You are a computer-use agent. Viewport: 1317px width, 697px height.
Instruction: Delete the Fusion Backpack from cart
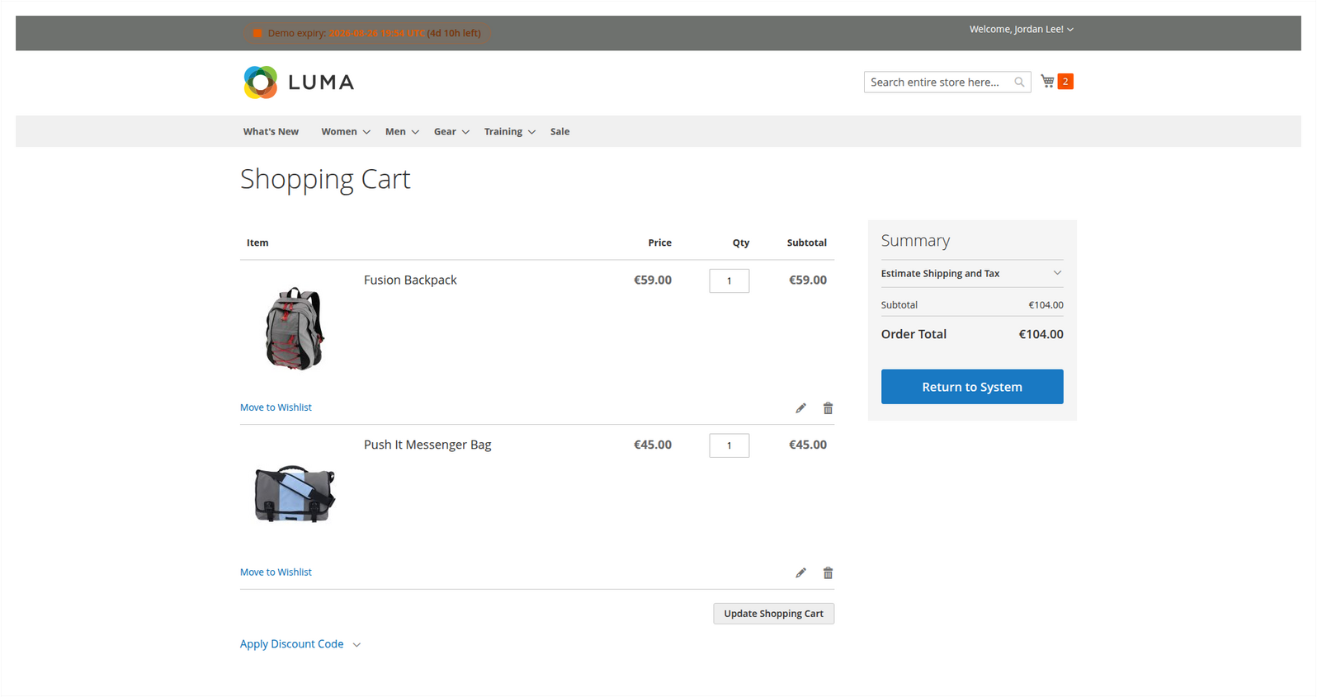[x=828, y=408]
